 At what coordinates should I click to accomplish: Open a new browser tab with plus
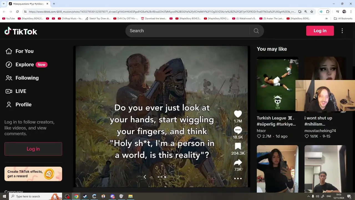54,4
